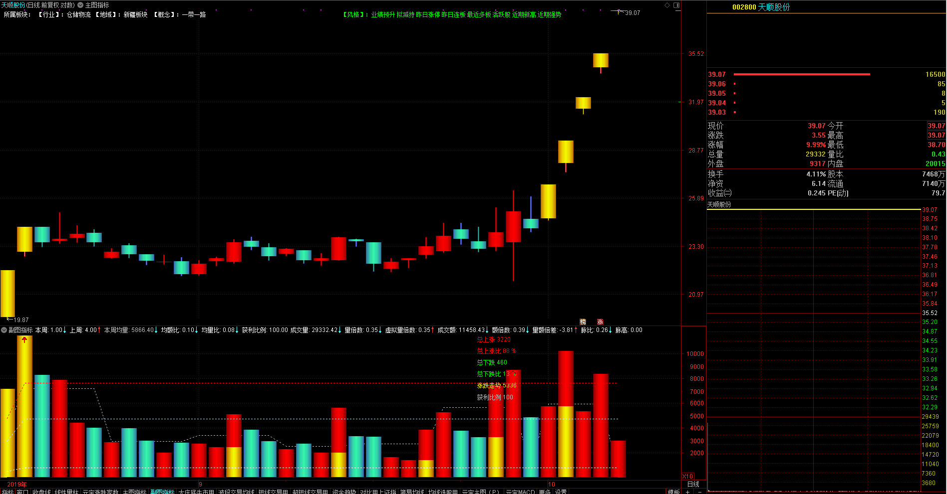The width and height of the screenshot is (947, 494).
Task: Open the sub-chart indicator dropdown circle icon
Action: click(4, 330)
